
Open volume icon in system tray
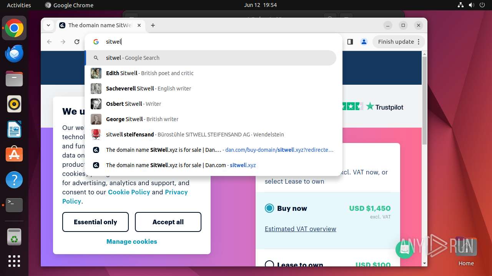(x=471, y=5)
